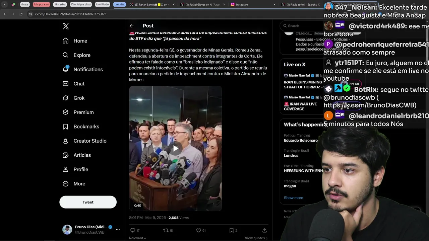Expand the Relevant replies sort dropdown

(138, 238)
